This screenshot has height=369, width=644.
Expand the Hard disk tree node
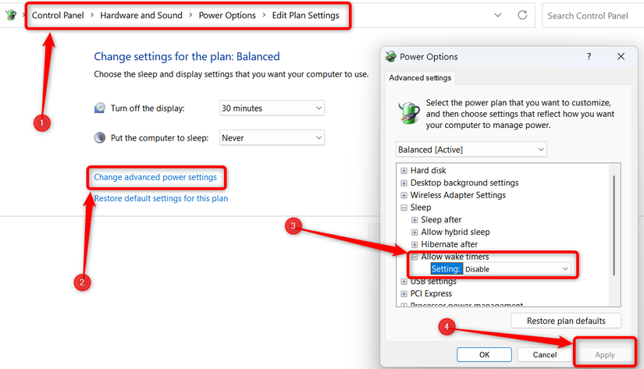(x=404, y=170)
